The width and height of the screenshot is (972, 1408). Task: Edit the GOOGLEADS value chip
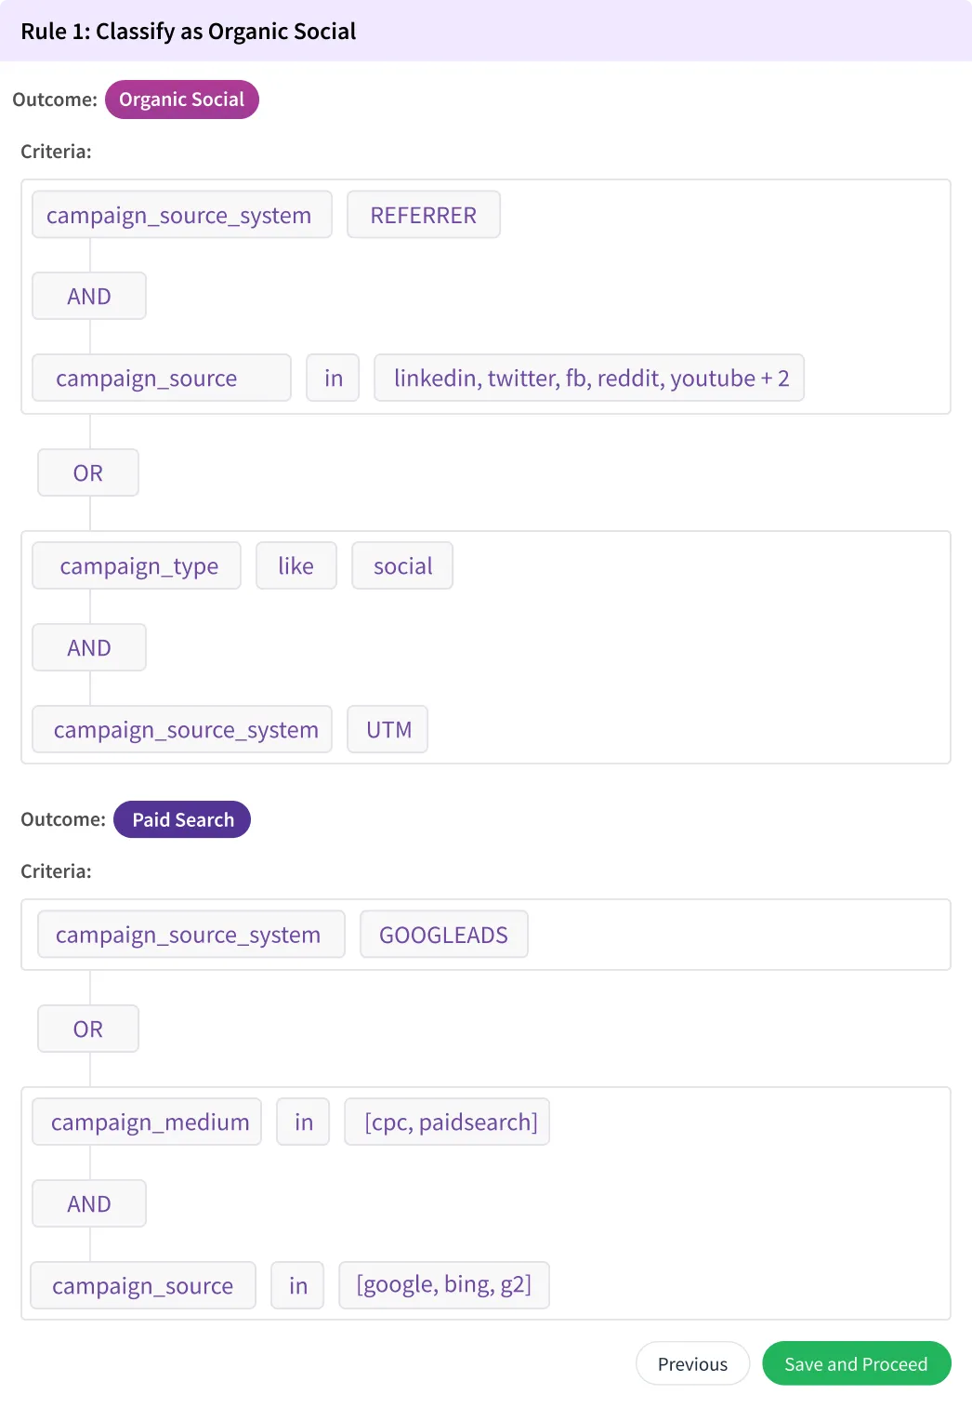tap(444, 934)
